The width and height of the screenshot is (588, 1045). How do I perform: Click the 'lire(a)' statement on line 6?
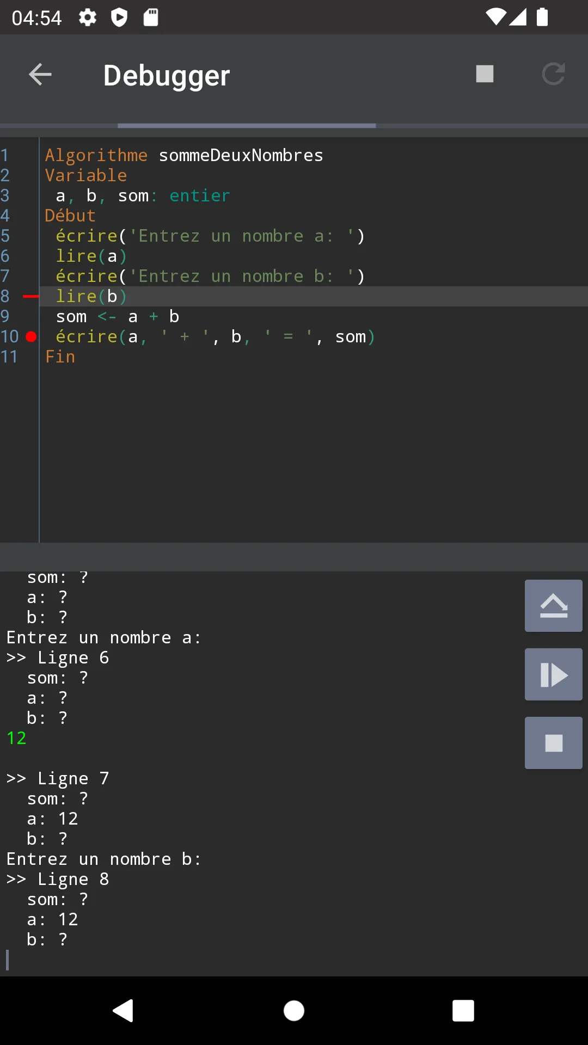tap(91, 256)
